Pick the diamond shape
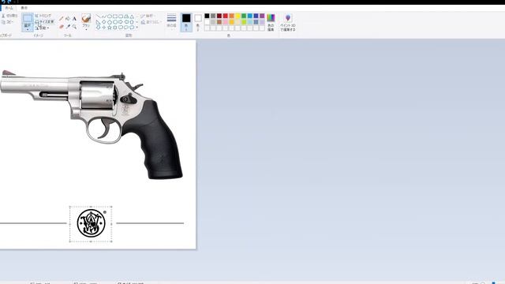The width and height of the screenshot is (505, 284). coord(103,22)
